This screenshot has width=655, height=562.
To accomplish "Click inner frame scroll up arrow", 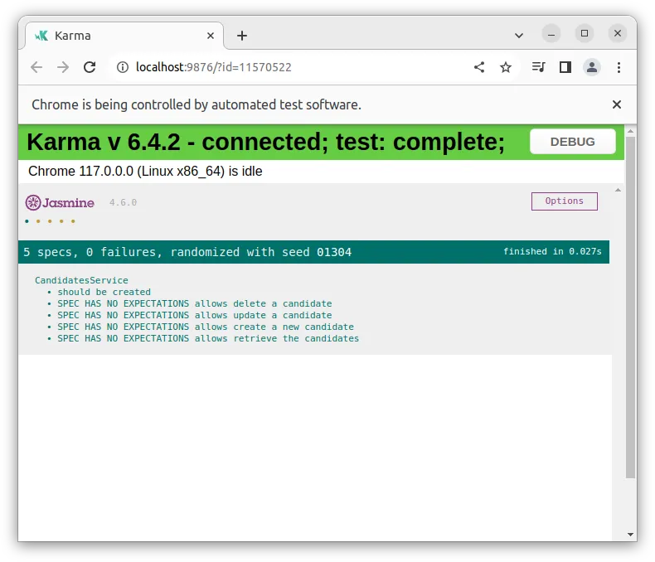I will point(618,190).
